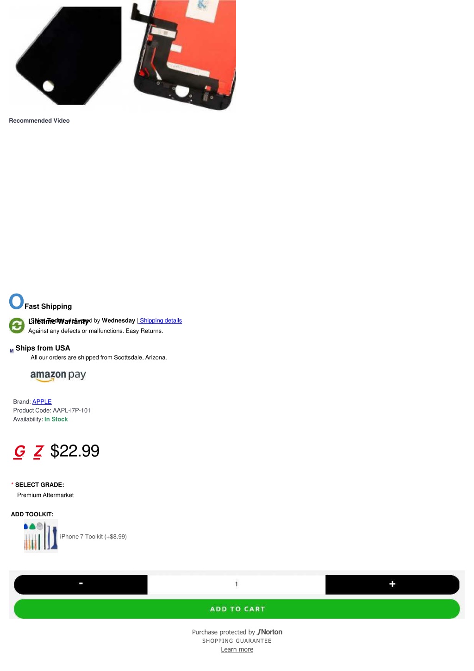Decrease quantity with the minus button

(81, 584)
